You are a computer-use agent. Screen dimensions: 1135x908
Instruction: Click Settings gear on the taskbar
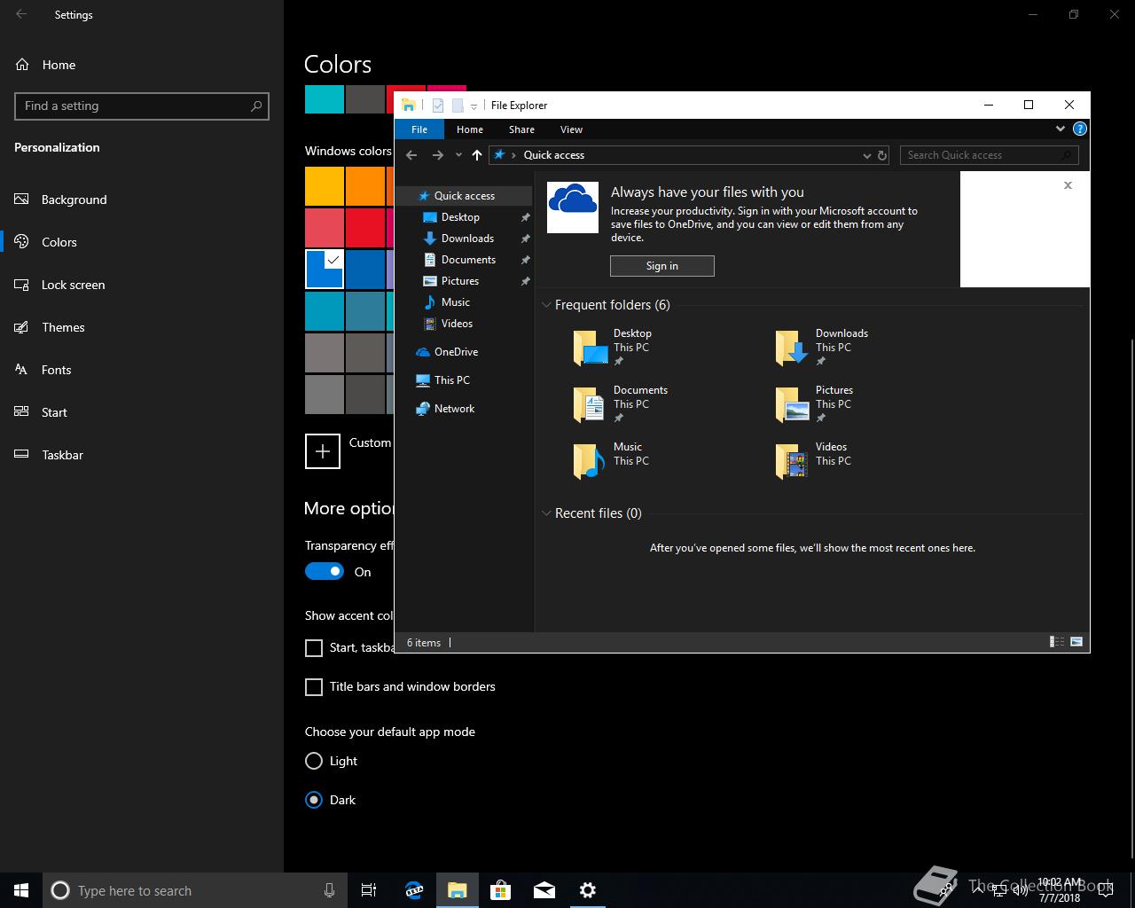click(x=588, y=890)
